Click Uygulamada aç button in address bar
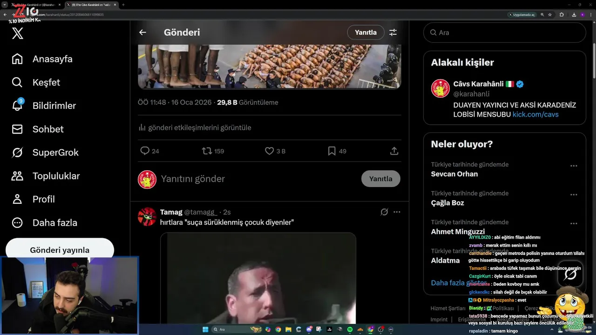Screen dimensions: 596x335 click(521, 15)
